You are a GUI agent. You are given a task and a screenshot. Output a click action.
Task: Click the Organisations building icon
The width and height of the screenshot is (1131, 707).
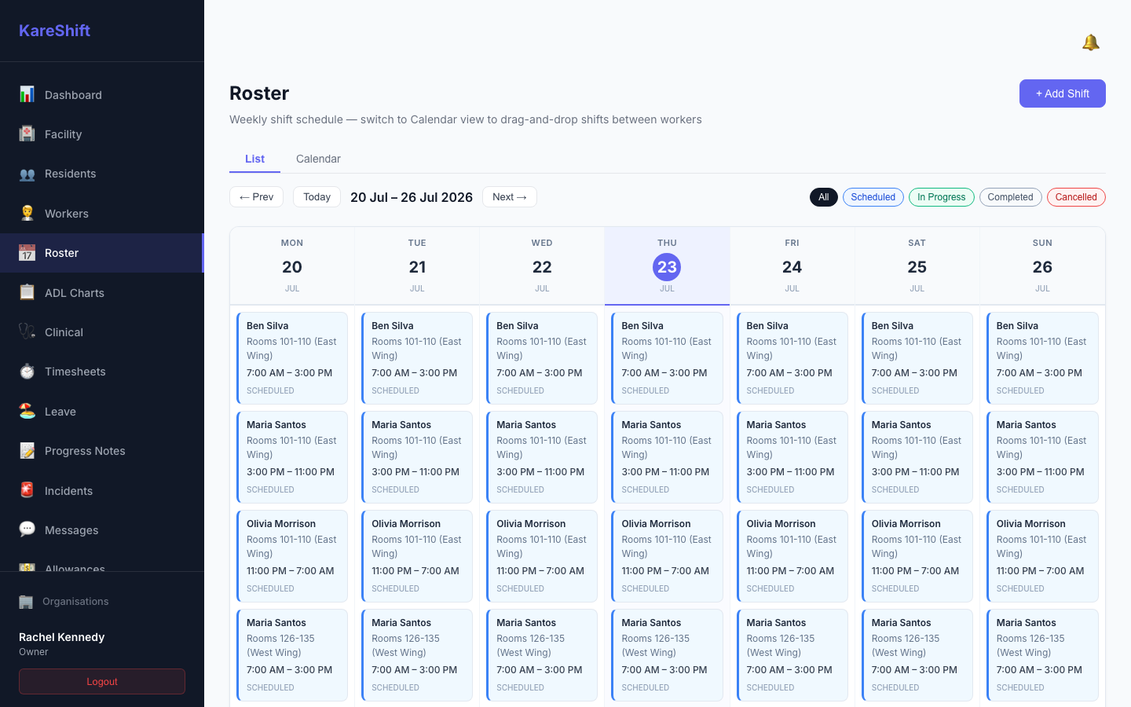pyautogui.click(x=26, y=602)
